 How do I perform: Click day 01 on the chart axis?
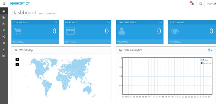pos(123,97)
